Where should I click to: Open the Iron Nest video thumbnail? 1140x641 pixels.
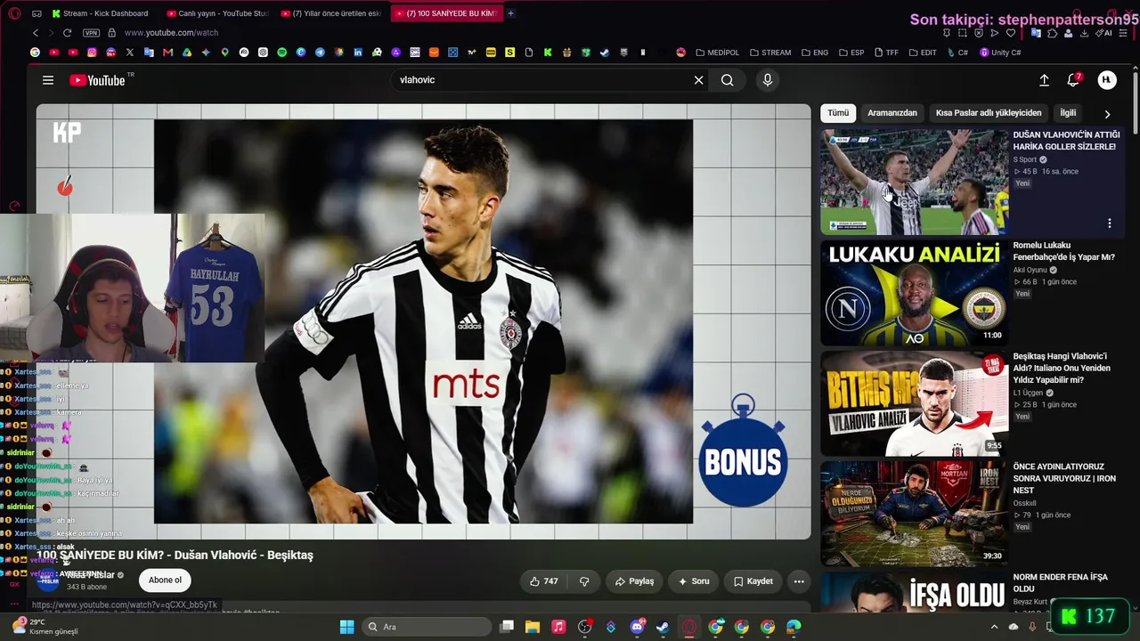[914, 513]
